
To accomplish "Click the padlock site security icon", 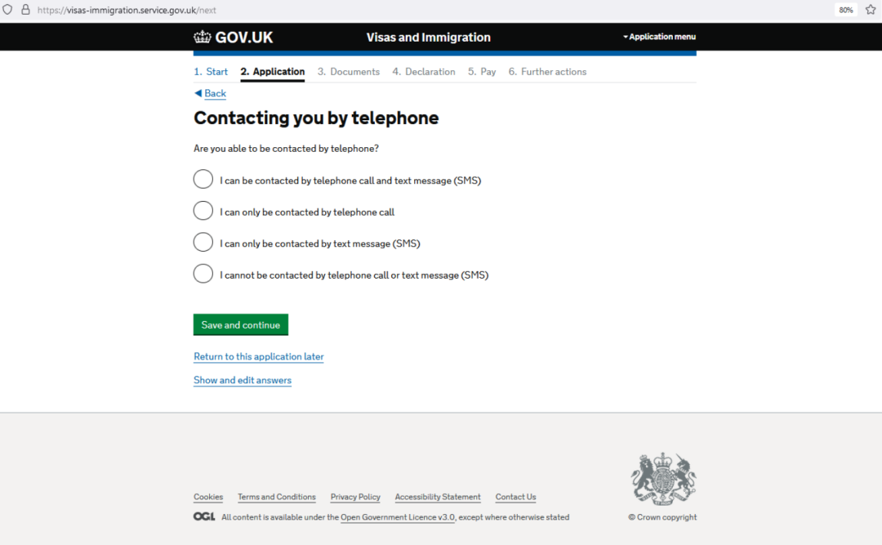I will click(25, 10).
